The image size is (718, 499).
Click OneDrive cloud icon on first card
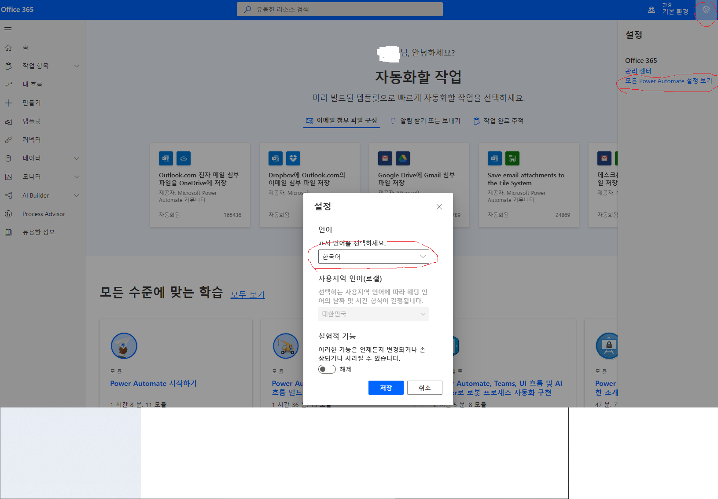pyautogui.click(x=184, y=158)
